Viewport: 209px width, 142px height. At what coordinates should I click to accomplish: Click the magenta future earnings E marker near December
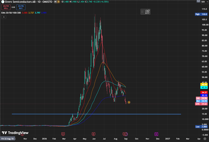(156, 134)
